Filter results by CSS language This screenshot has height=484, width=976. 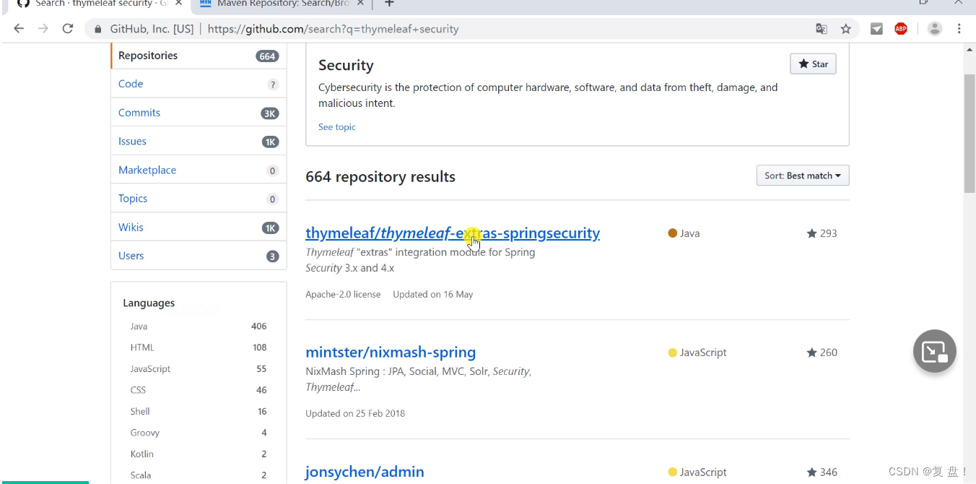tap(199, 390)
